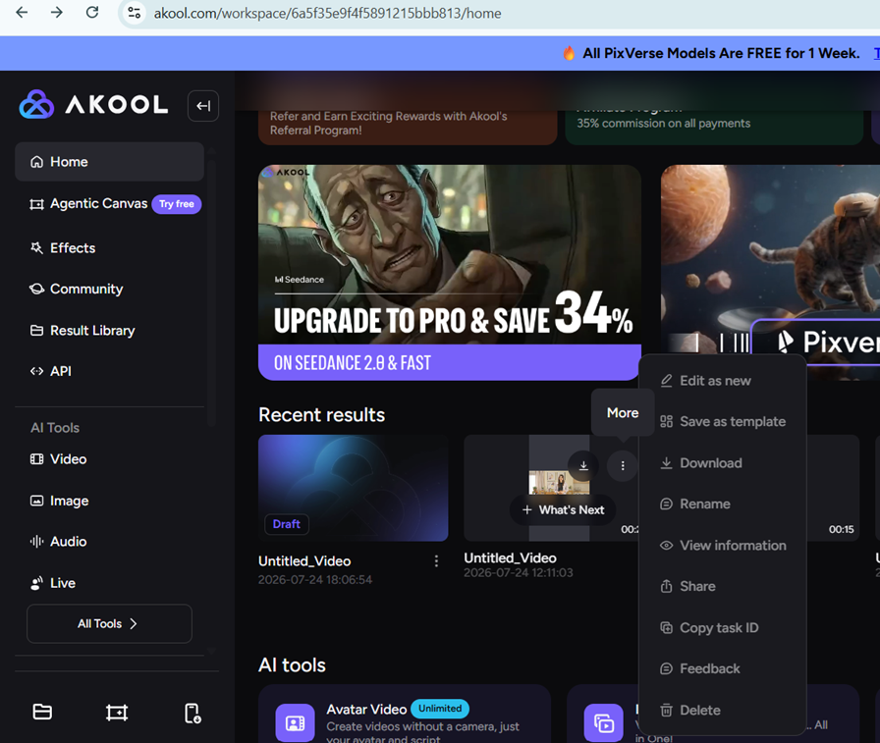The height and width of the screenshot is (743, 880).
Task: Click the three-dot More icon on the video thumbnail
Action: (623, 465)
